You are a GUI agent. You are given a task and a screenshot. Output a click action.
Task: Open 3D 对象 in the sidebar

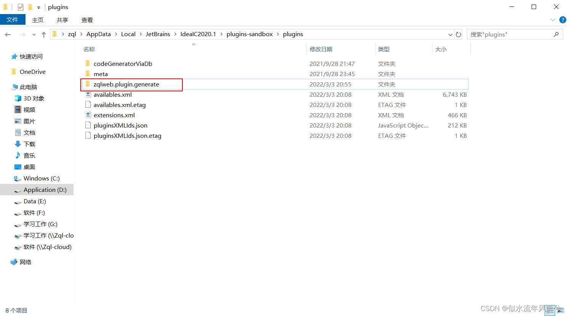[x=34, y=98]
